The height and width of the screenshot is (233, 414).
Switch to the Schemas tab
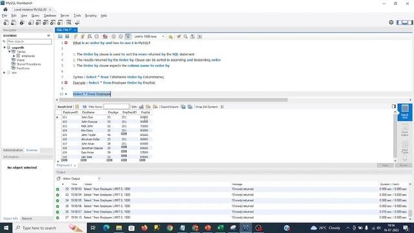coord(32,150)
